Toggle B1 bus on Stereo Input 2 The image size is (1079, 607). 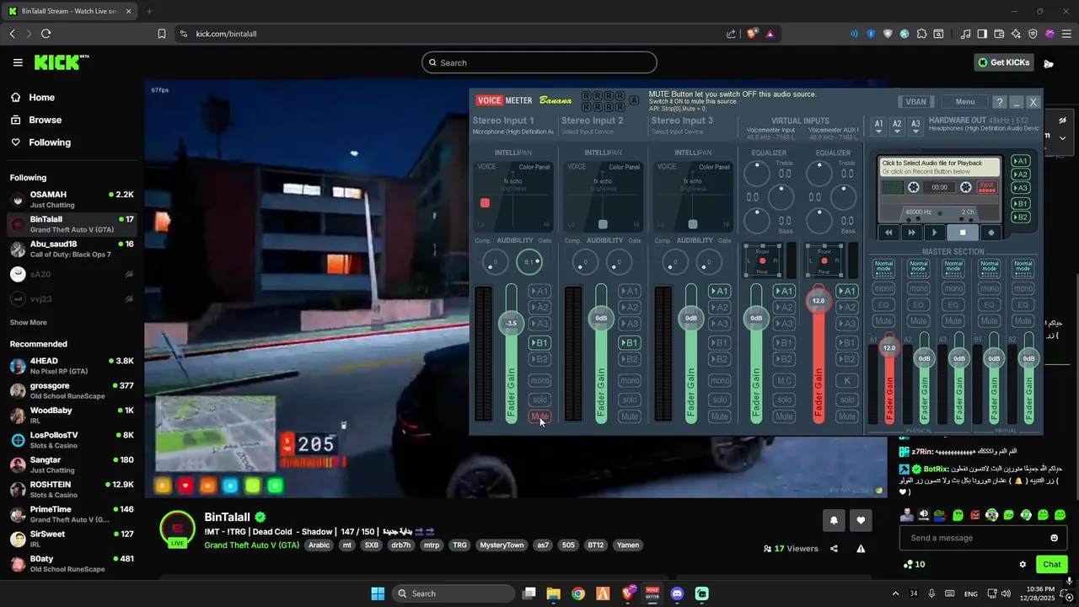click(629, 343)
